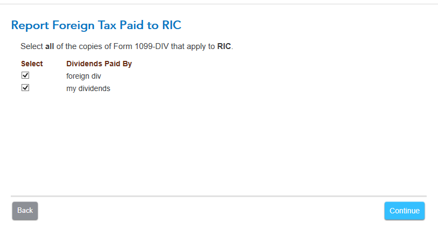Go back with the Back button
Image resolution: width=438 pixels, height=236 pixels.
coord(25,211)
